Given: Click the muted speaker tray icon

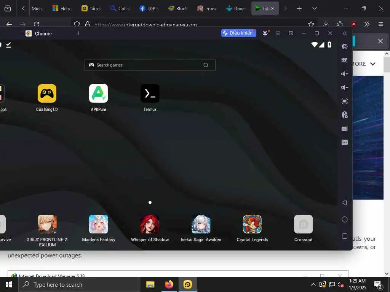Looking at the screenshot, I should (341, 284).
